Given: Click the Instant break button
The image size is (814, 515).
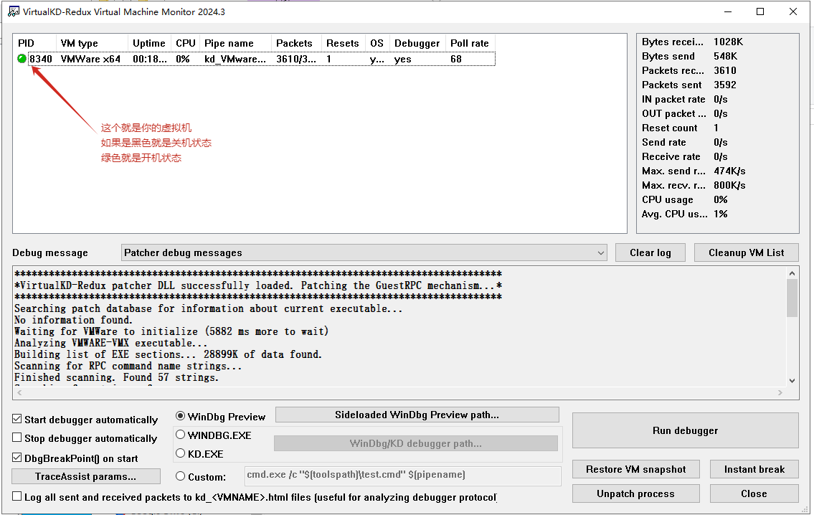Looking at the screenshot, I should coord(754,469).
